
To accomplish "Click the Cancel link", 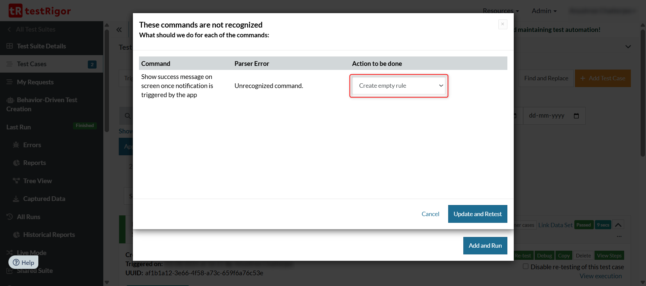I will 430,214.
